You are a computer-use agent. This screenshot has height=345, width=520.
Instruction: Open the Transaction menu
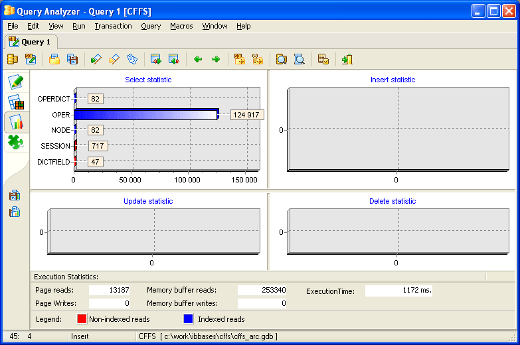(x=113, y=26)
